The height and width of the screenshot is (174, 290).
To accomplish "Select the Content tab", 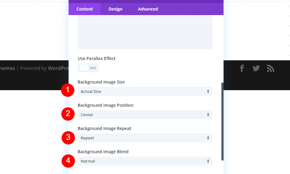I will point(85,9).
